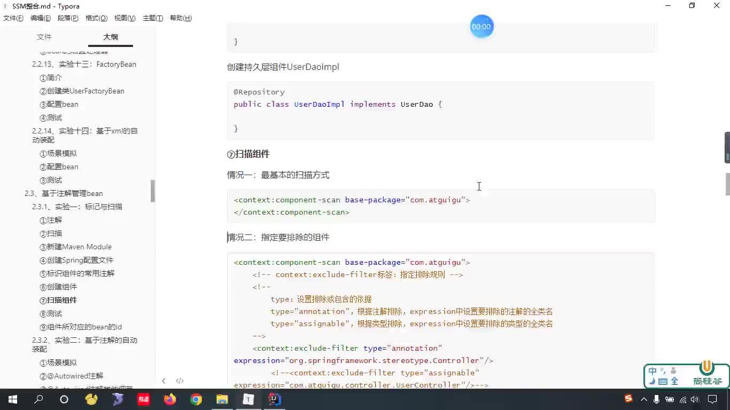
Task: Go to 2.3.2 实验二 outline heading
Action: pos(84,344)
